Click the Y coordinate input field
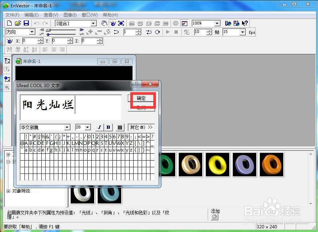 point(60,41)
